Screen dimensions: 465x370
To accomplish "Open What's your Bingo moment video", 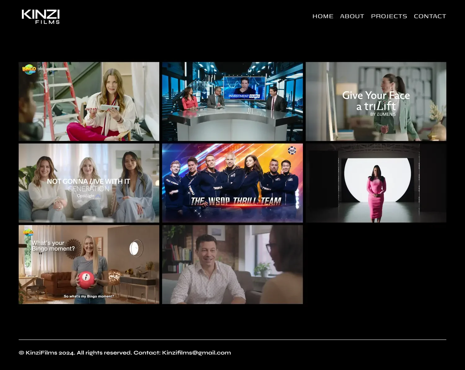I will [x=89, y=265].
